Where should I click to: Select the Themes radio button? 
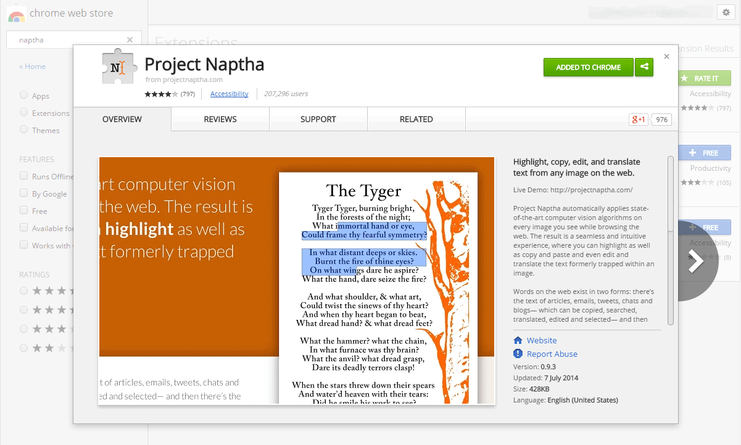click(x=24, y=130)
